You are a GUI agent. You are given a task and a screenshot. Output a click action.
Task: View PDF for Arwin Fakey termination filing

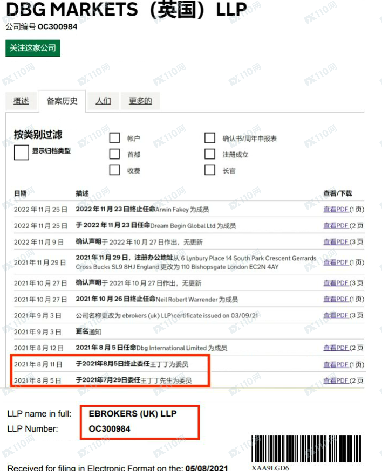336,210
